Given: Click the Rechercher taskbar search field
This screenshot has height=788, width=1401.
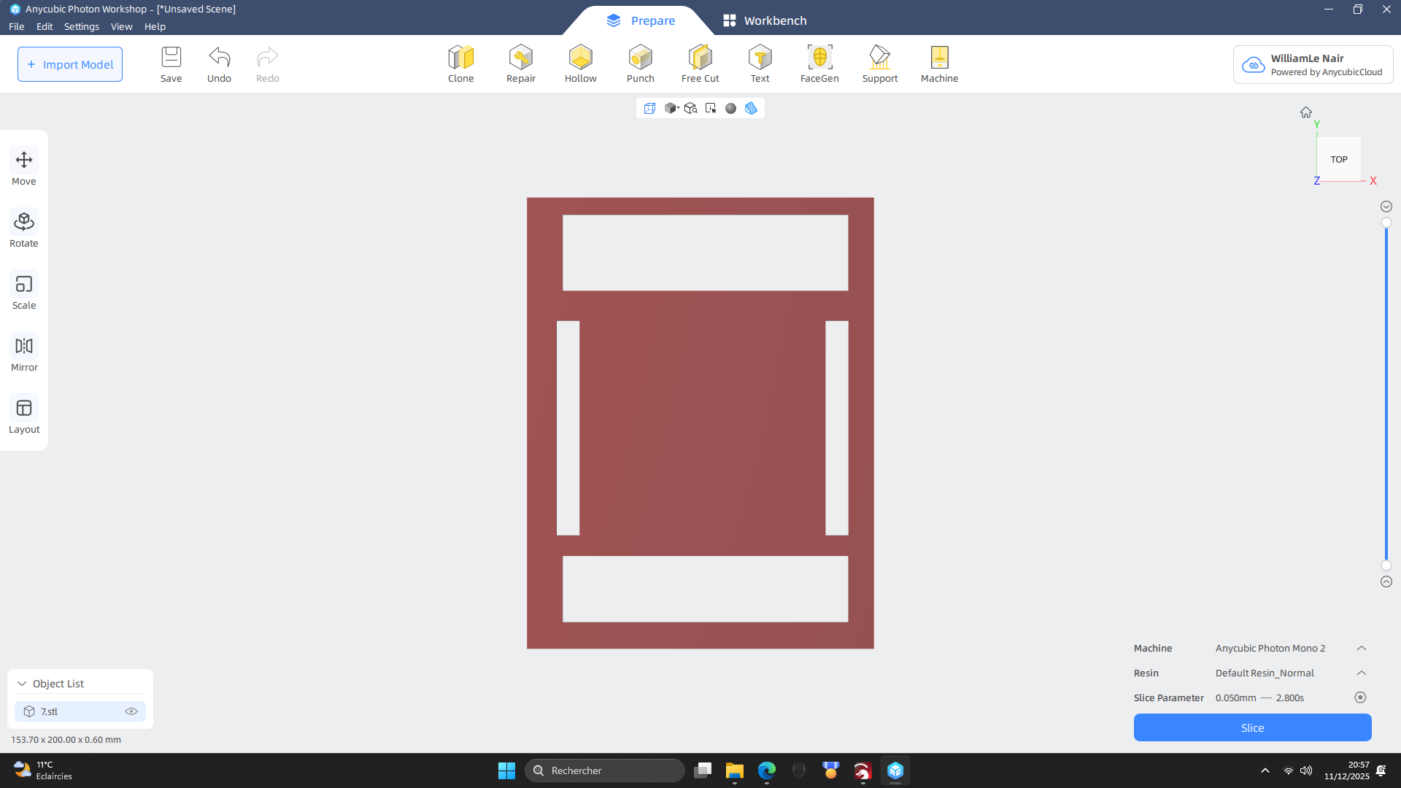Looking at the screenshot, I should click(605, 770).
